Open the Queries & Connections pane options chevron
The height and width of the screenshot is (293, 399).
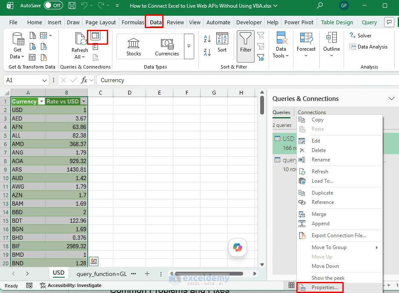[x=391, y=98]
